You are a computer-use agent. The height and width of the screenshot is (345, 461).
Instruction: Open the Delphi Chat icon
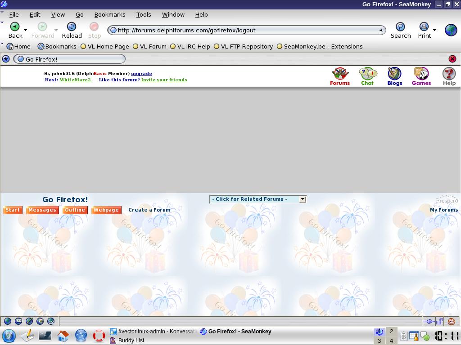(x=367, y=76)
